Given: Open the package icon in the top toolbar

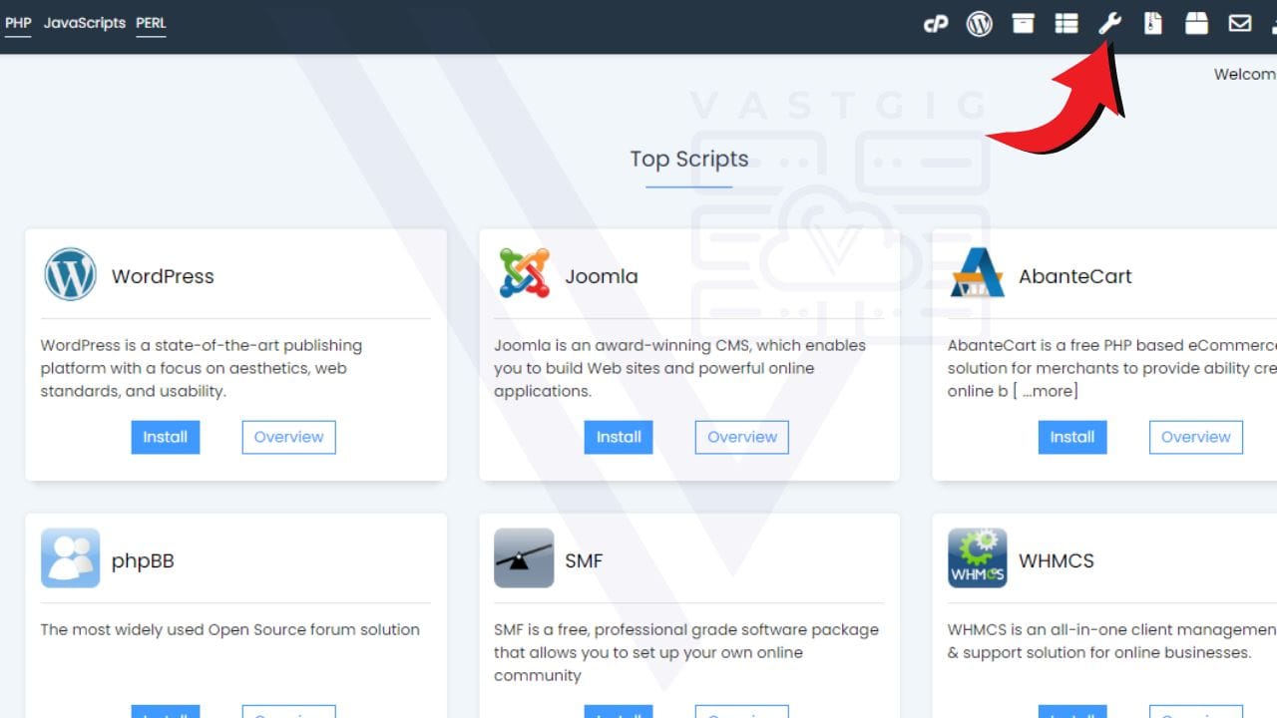Looking at the screenshot, I should point(1196,24).
